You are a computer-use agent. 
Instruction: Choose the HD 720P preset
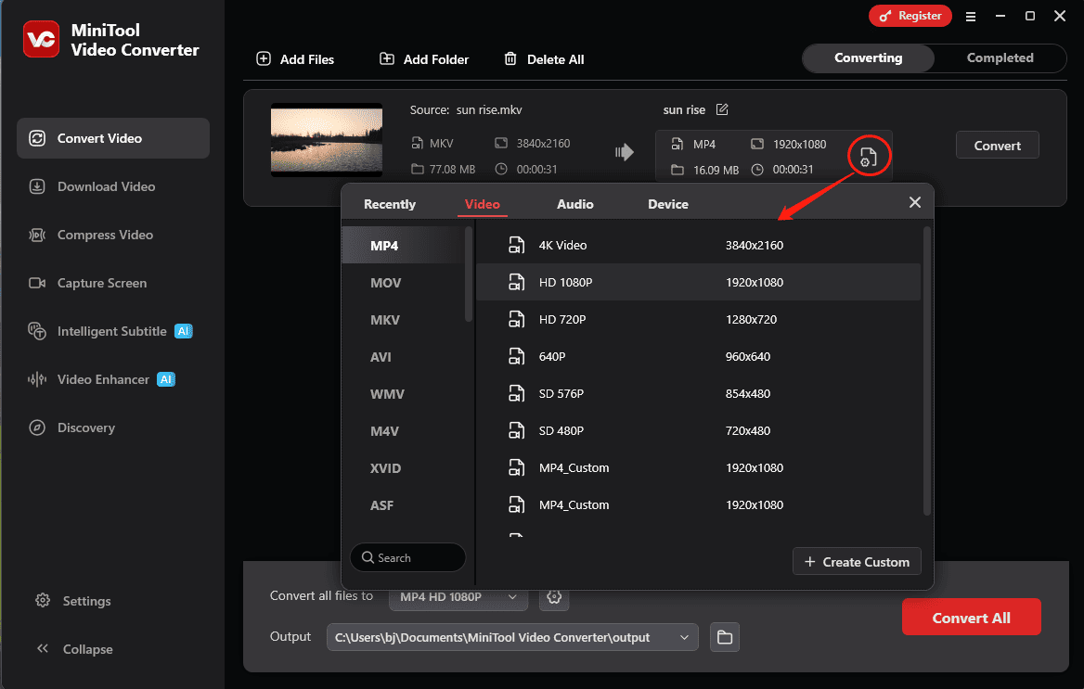pos(698,319)
